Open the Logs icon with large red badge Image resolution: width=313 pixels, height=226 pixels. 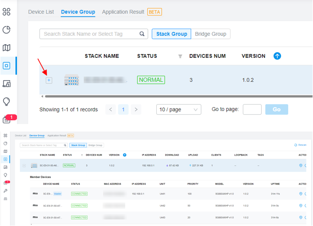tap(7, 119)
